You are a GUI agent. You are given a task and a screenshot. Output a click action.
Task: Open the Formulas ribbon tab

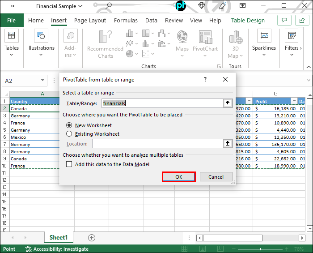click(x=126, y=21)
